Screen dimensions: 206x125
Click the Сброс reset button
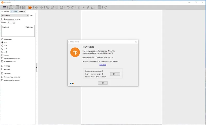pyautogui.click(x=115, y=74)
